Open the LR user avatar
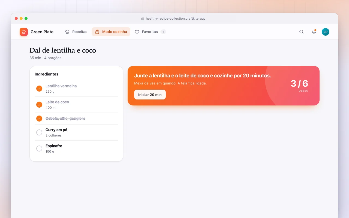The width and height of the screenshot is (349, 218). pyautogui.click(x=326, y=32)
